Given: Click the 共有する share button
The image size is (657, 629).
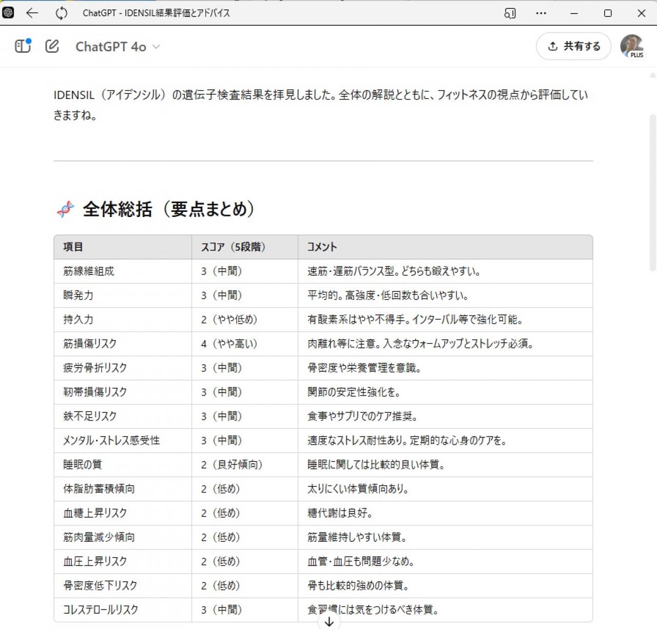Looking at the screenshot, I should (574, 46).
